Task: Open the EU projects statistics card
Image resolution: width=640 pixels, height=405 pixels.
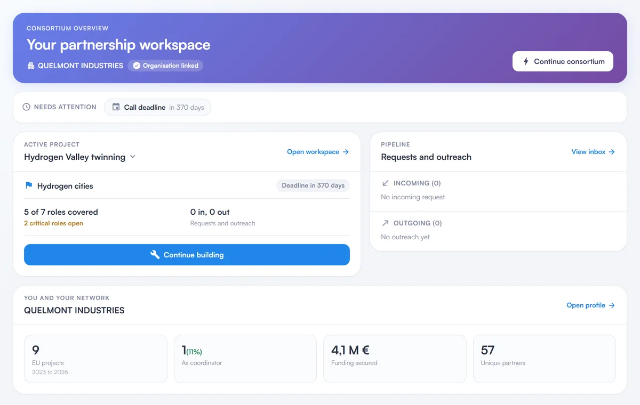Action: coord(95,359)
